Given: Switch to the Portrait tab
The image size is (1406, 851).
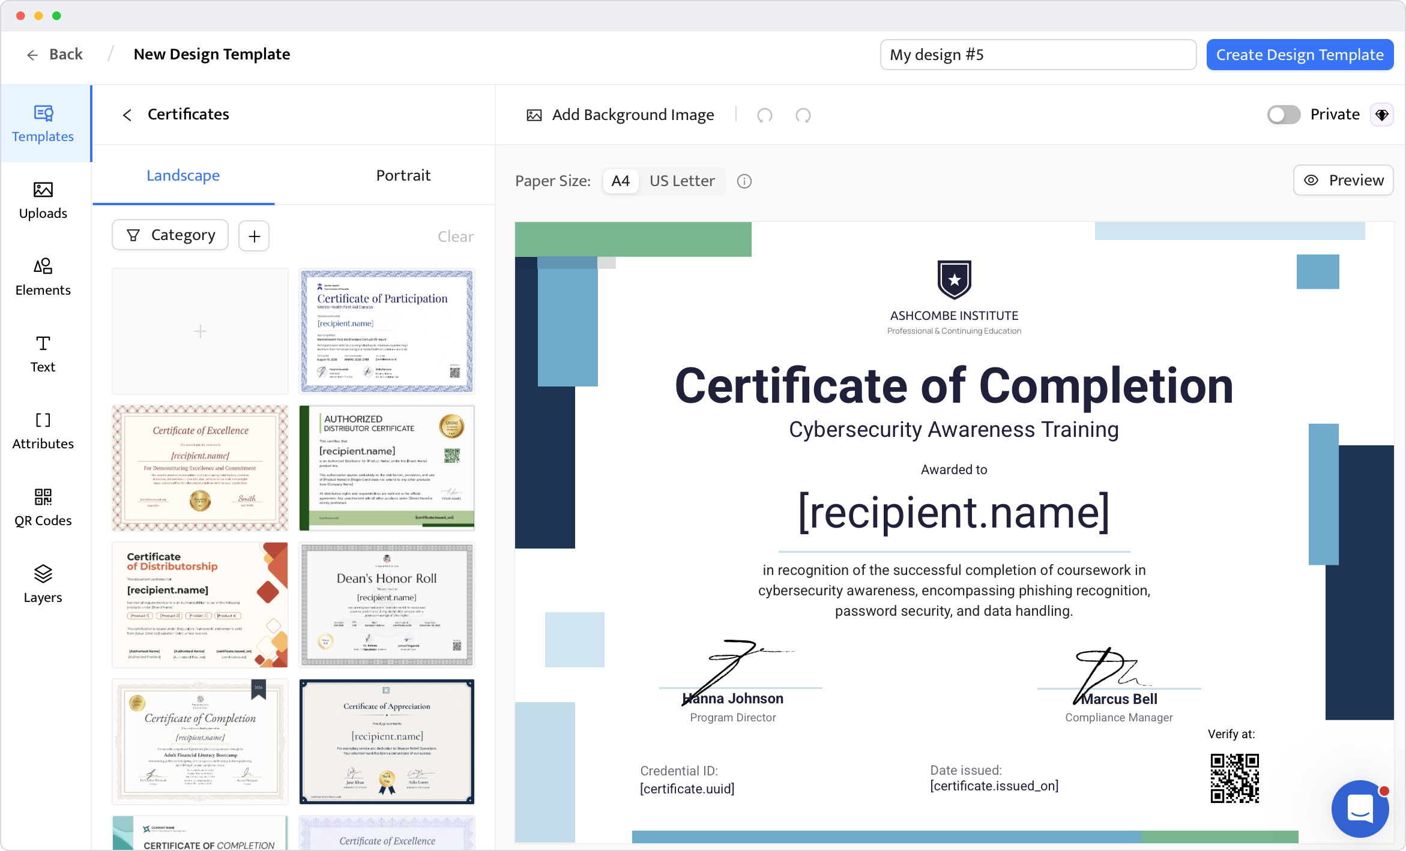Looking at the screenshot, I should 403,175.
